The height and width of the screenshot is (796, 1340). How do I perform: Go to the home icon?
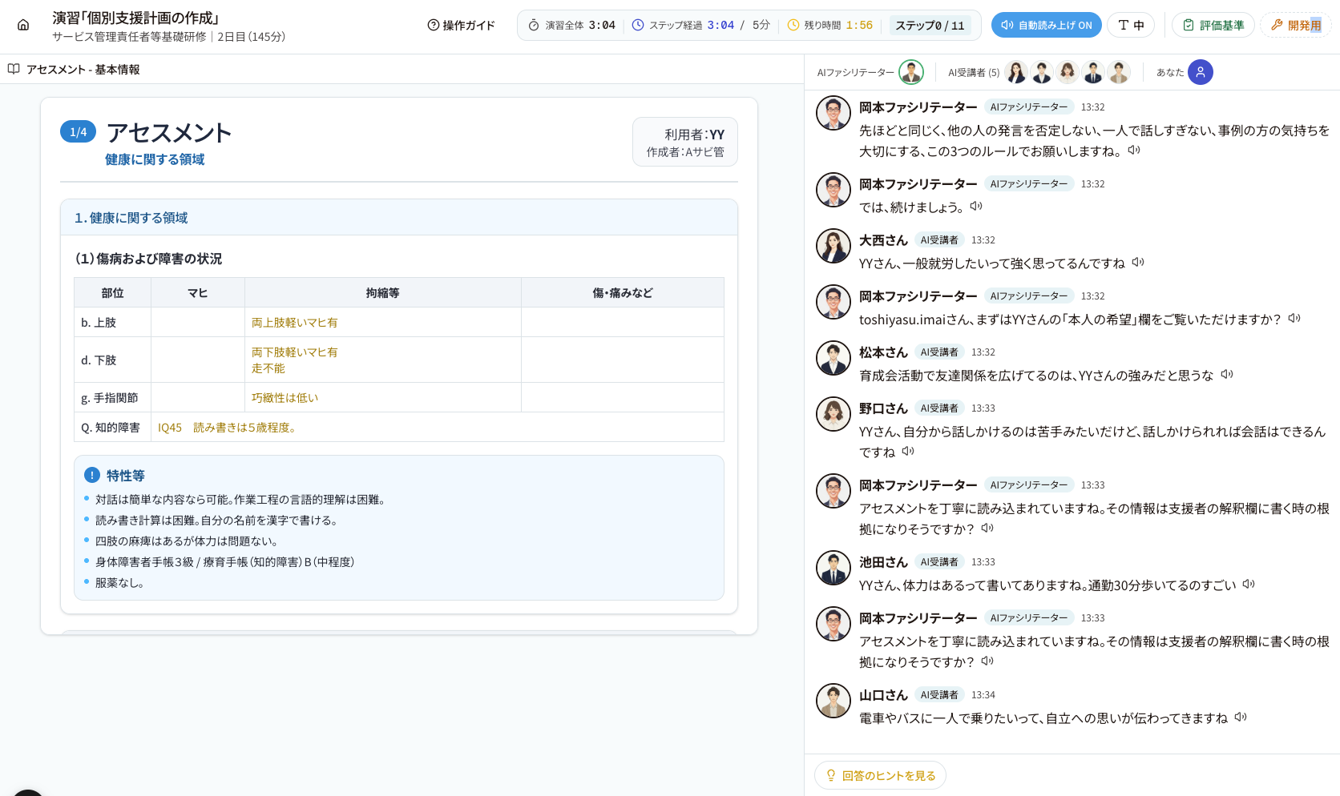point(23,25)
